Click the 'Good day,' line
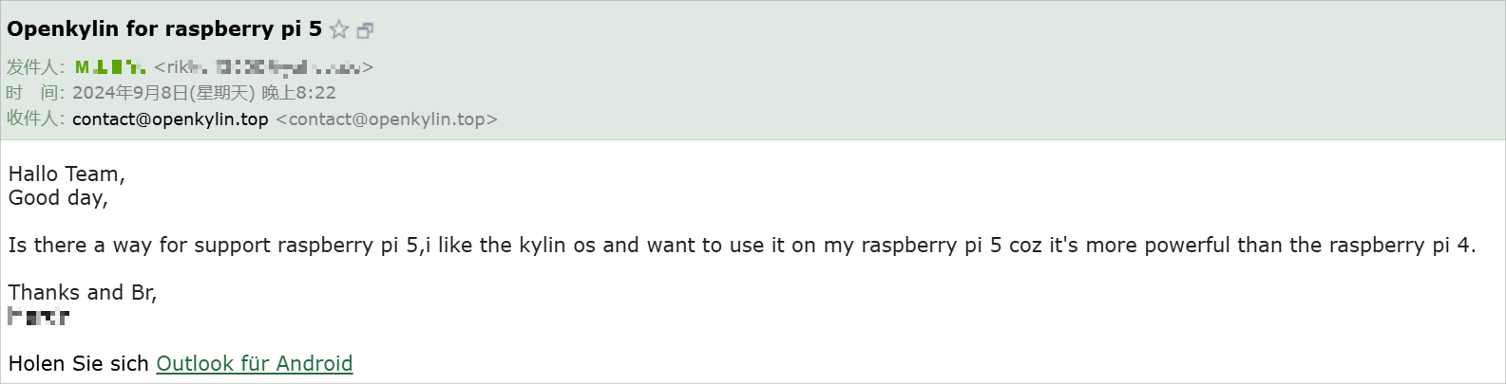The height and width of the screenshot is (384, 1506). point(58,198)
